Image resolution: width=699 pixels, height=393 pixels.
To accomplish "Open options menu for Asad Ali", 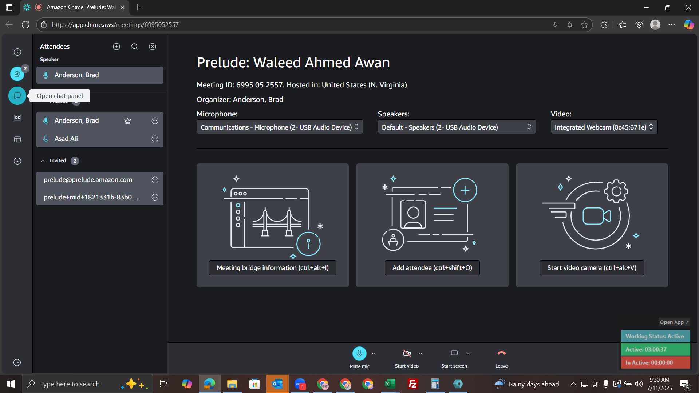I will click(x=155, y=139).
